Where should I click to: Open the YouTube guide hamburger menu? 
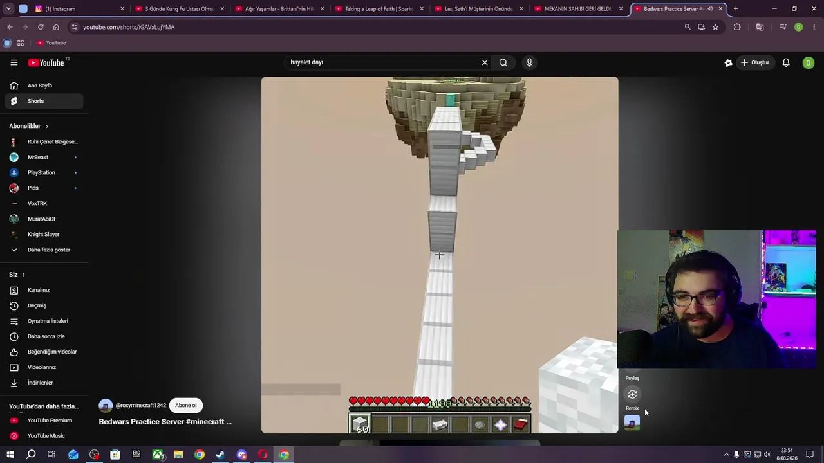pos(14,62)
